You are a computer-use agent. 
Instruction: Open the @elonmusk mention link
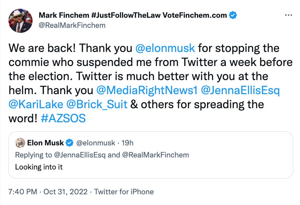click(x=165, y=48)
